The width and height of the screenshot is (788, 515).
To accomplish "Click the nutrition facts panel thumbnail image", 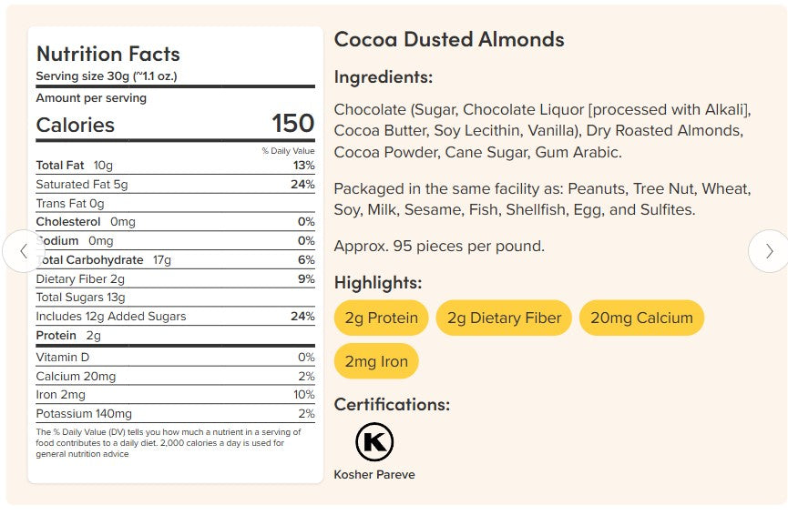I will pos(176,255).
